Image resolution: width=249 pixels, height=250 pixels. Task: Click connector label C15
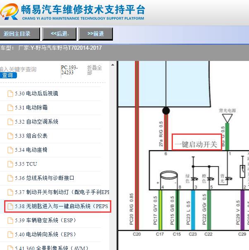click(x=177, y=234)
